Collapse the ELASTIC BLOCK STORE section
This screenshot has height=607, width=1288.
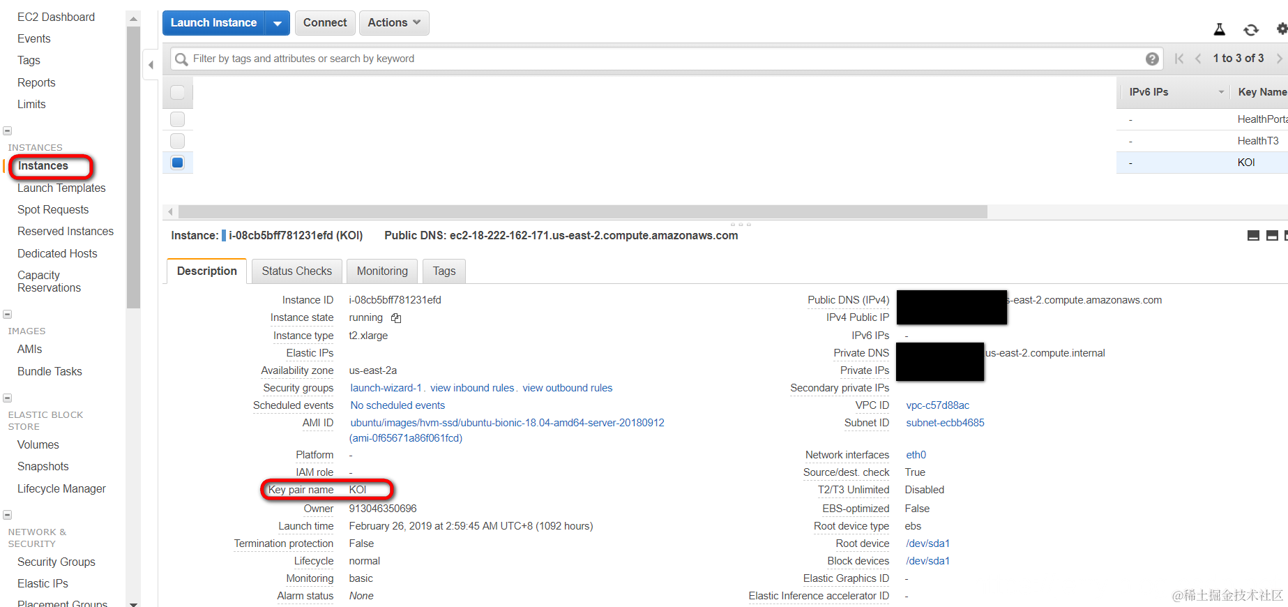point(7,398)
